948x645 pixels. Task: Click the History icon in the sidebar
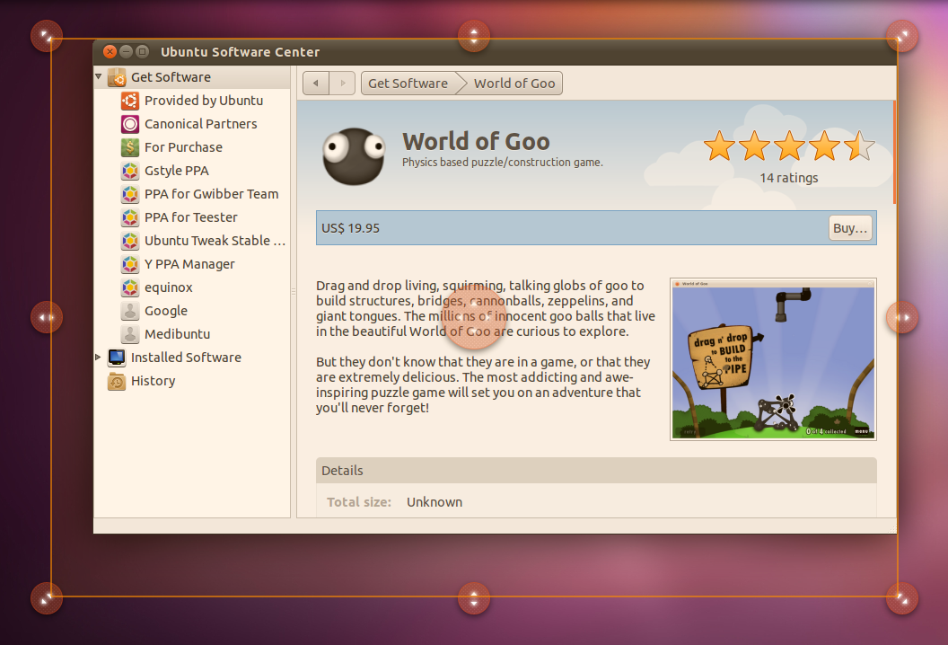pos(115,380)
